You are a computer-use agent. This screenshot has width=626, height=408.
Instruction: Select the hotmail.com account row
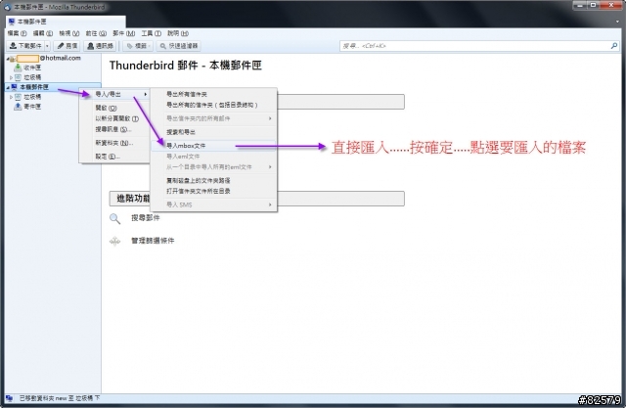(x=52, y=59)
